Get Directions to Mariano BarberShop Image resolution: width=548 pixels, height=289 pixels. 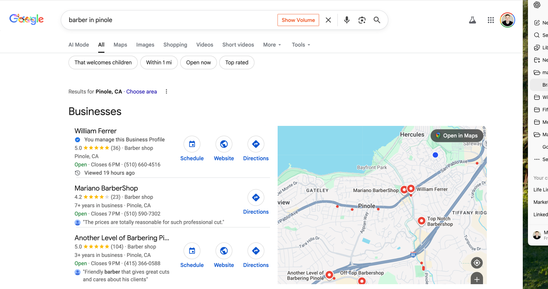[256, 198]
